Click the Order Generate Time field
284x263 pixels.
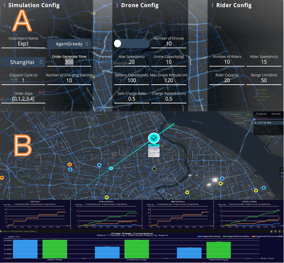(69, 62)
